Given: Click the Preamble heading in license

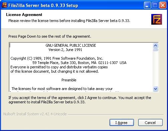Looking at the screenshot, I should click(69, 80).
